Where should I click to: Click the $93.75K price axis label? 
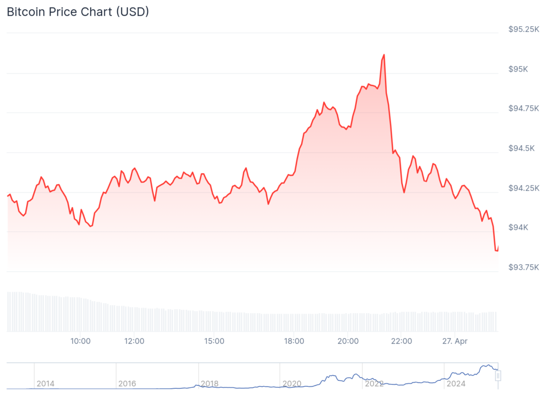coord(524,267)
